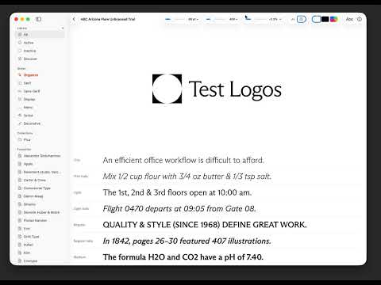
Task: Click the 'Flight 0470 departs' sample
Action: tap(179, 209)
